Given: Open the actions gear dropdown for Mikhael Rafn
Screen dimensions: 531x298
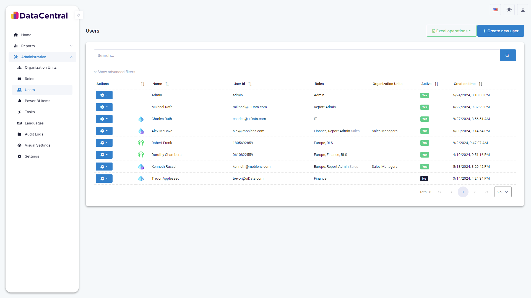Looking at the screenshot, I should click(104, 107).
